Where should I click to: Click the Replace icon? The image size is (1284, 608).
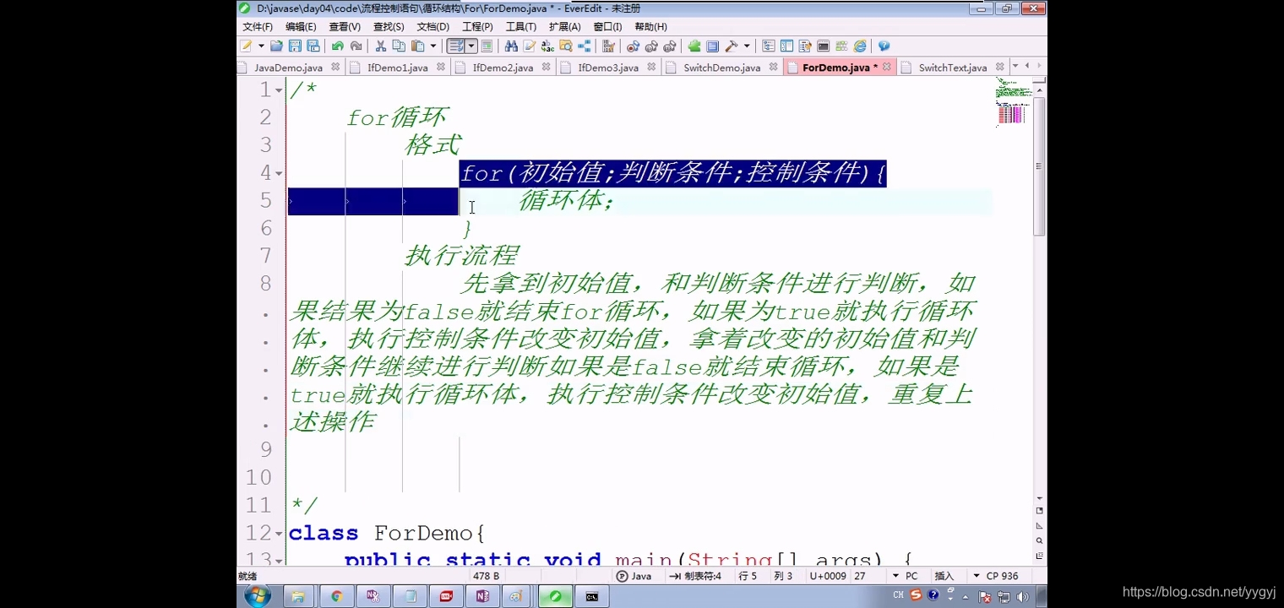pyautogui.click(x=547, y=46)
